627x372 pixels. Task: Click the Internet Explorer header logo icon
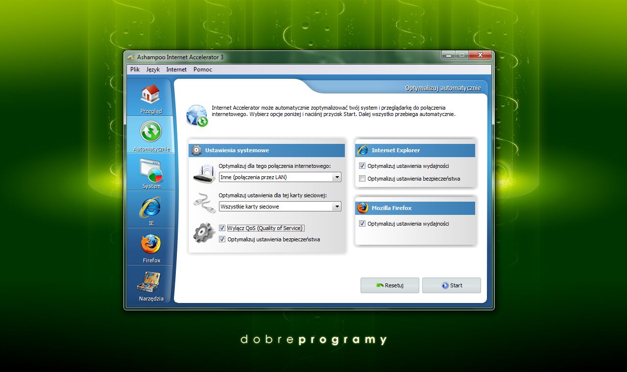click(x=363, y=150)
